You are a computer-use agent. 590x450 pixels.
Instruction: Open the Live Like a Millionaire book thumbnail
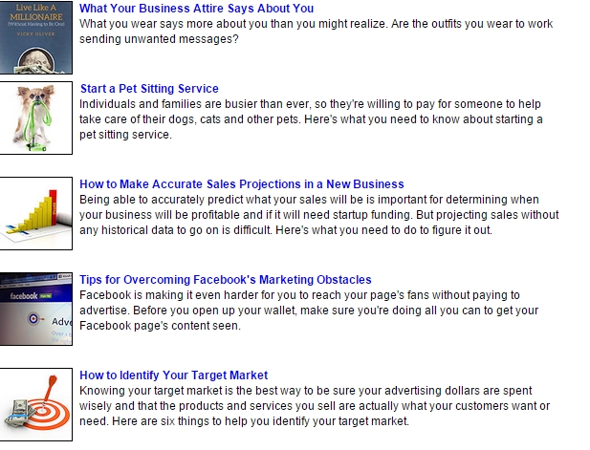pyautogui.click(x=35, y=37)
